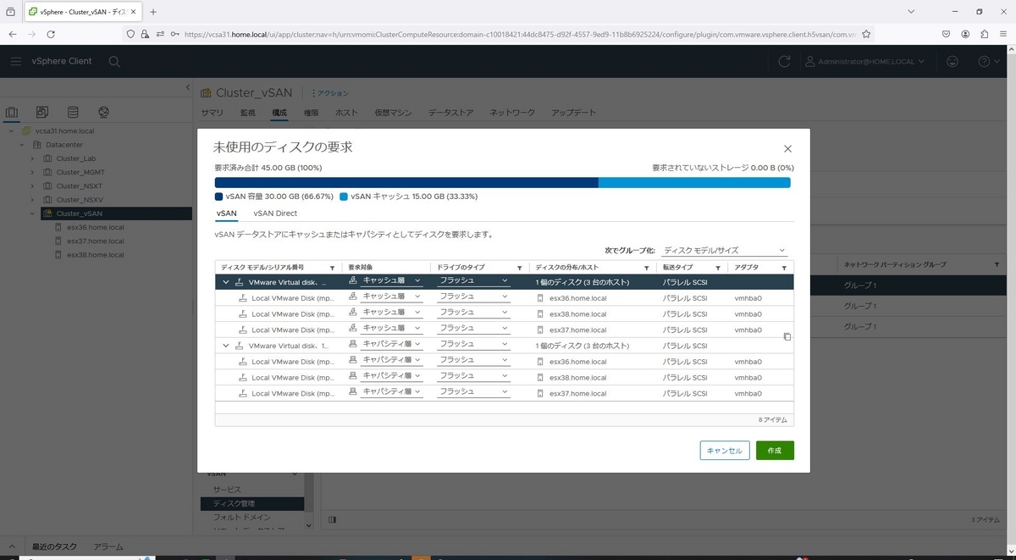Click dark blue vSAN 容量 portion of bar

click(406, 182)
